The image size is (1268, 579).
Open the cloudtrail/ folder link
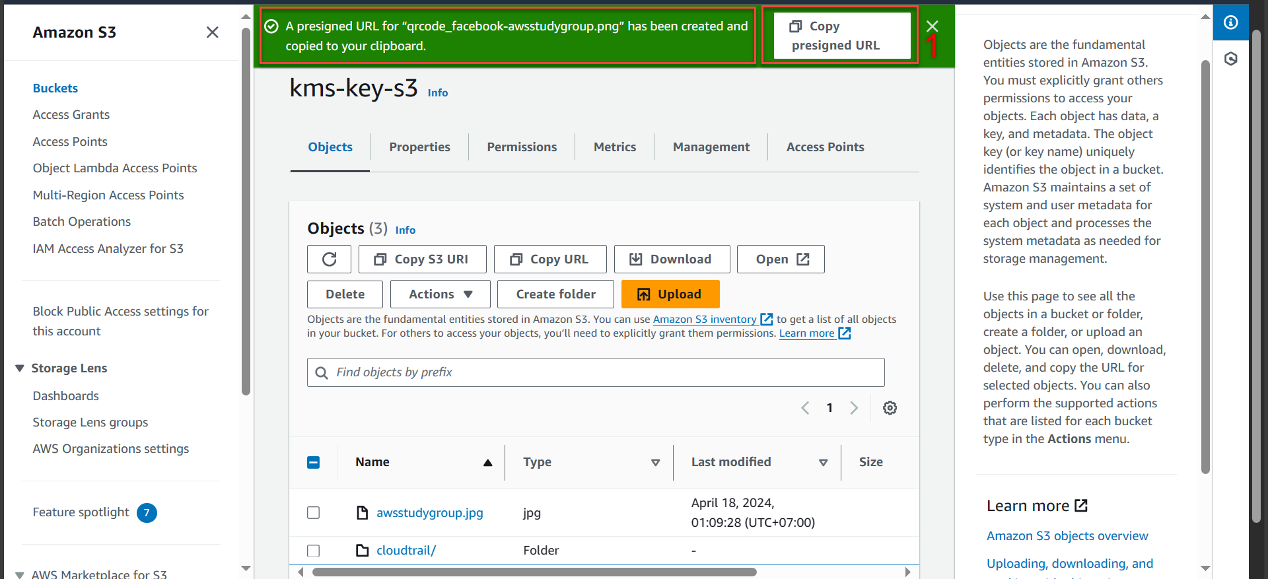coord(406,551)
